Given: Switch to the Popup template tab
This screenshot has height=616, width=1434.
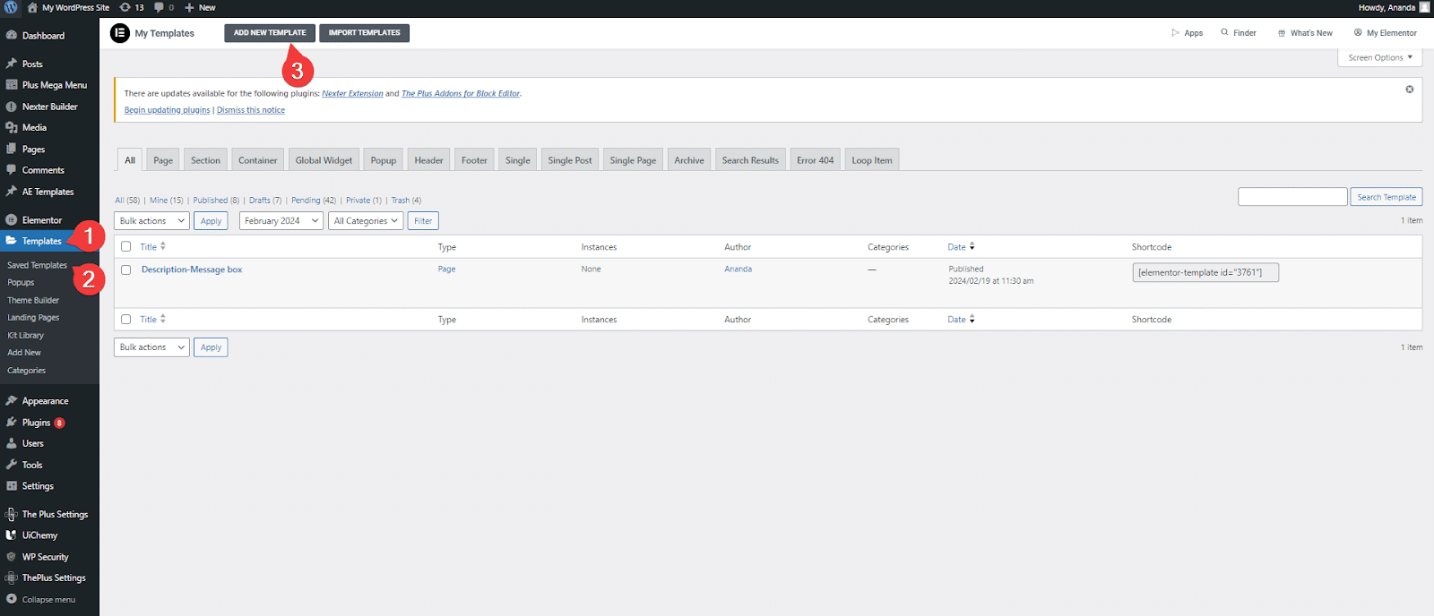Looking at the screenshot, I should pos(383,160).
